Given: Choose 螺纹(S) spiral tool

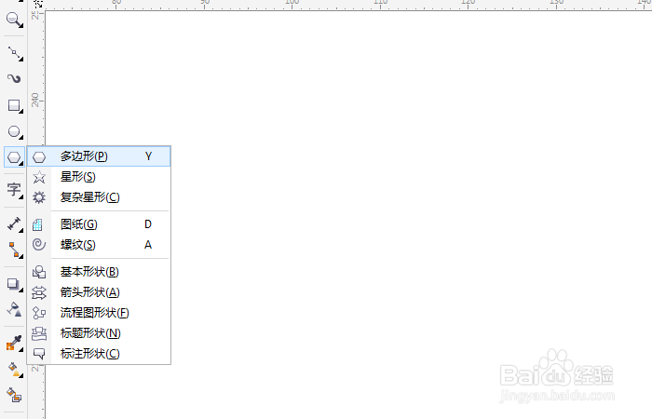Looking at the screenshot, I should tap(99, 245).
